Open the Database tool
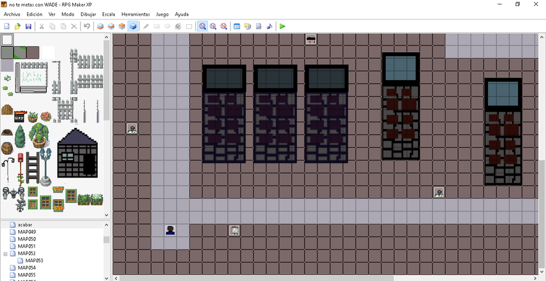546x281 pixels. click(237, 26)
